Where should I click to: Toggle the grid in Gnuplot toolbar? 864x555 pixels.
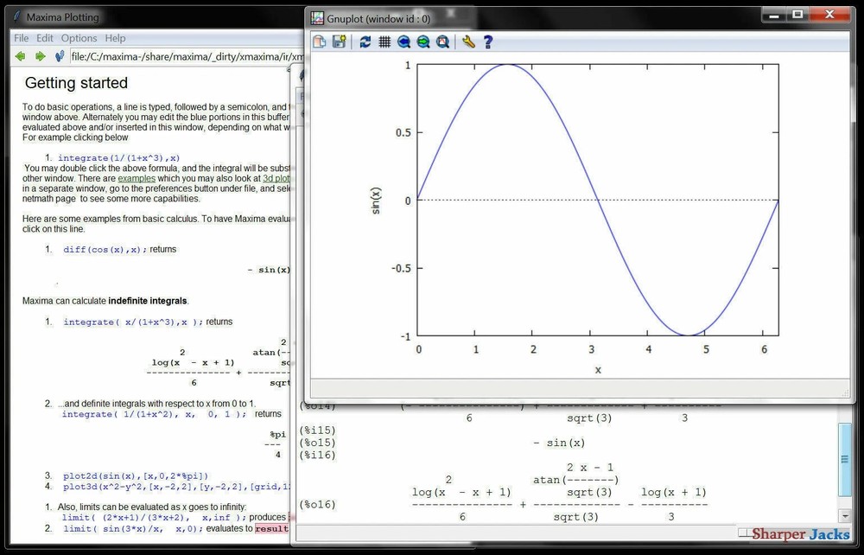pos(384,41)
